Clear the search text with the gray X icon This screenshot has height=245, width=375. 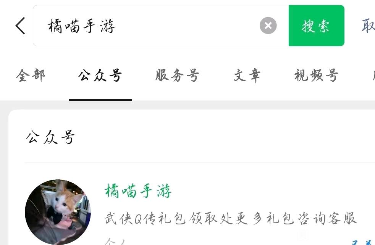268,26
